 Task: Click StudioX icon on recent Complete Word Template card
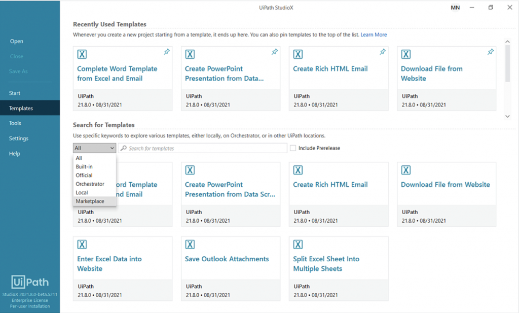[82, 54]
